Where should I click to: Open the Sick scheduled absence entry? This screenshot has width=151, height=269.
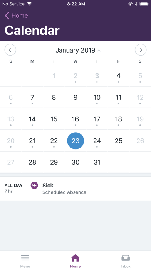click(x=75, y=189)
